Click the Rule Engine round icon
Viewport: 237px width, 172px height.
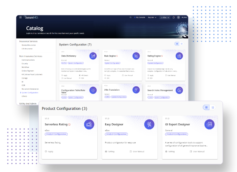tap(136, 56)
